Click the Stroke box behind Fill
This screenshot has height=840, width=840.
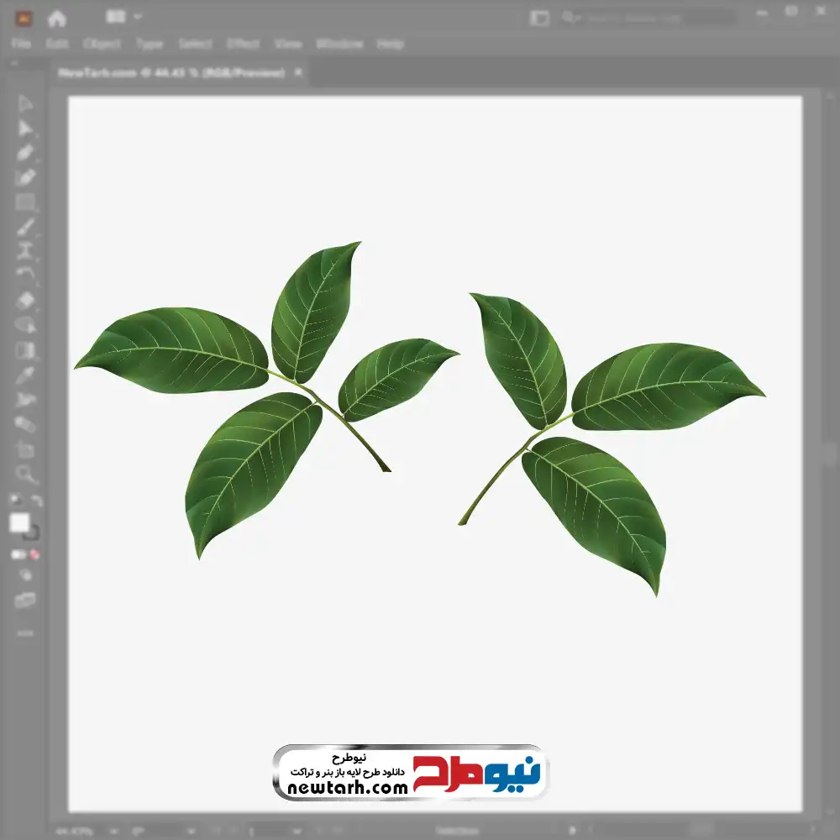click(32, 533)
